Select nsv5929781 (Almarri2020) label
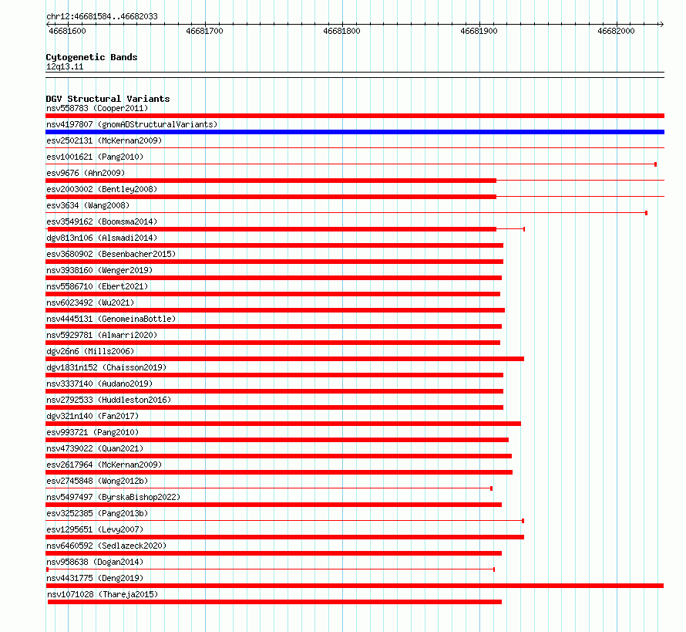The height and width of the screenshot is (632, 686). click(102, 335)
